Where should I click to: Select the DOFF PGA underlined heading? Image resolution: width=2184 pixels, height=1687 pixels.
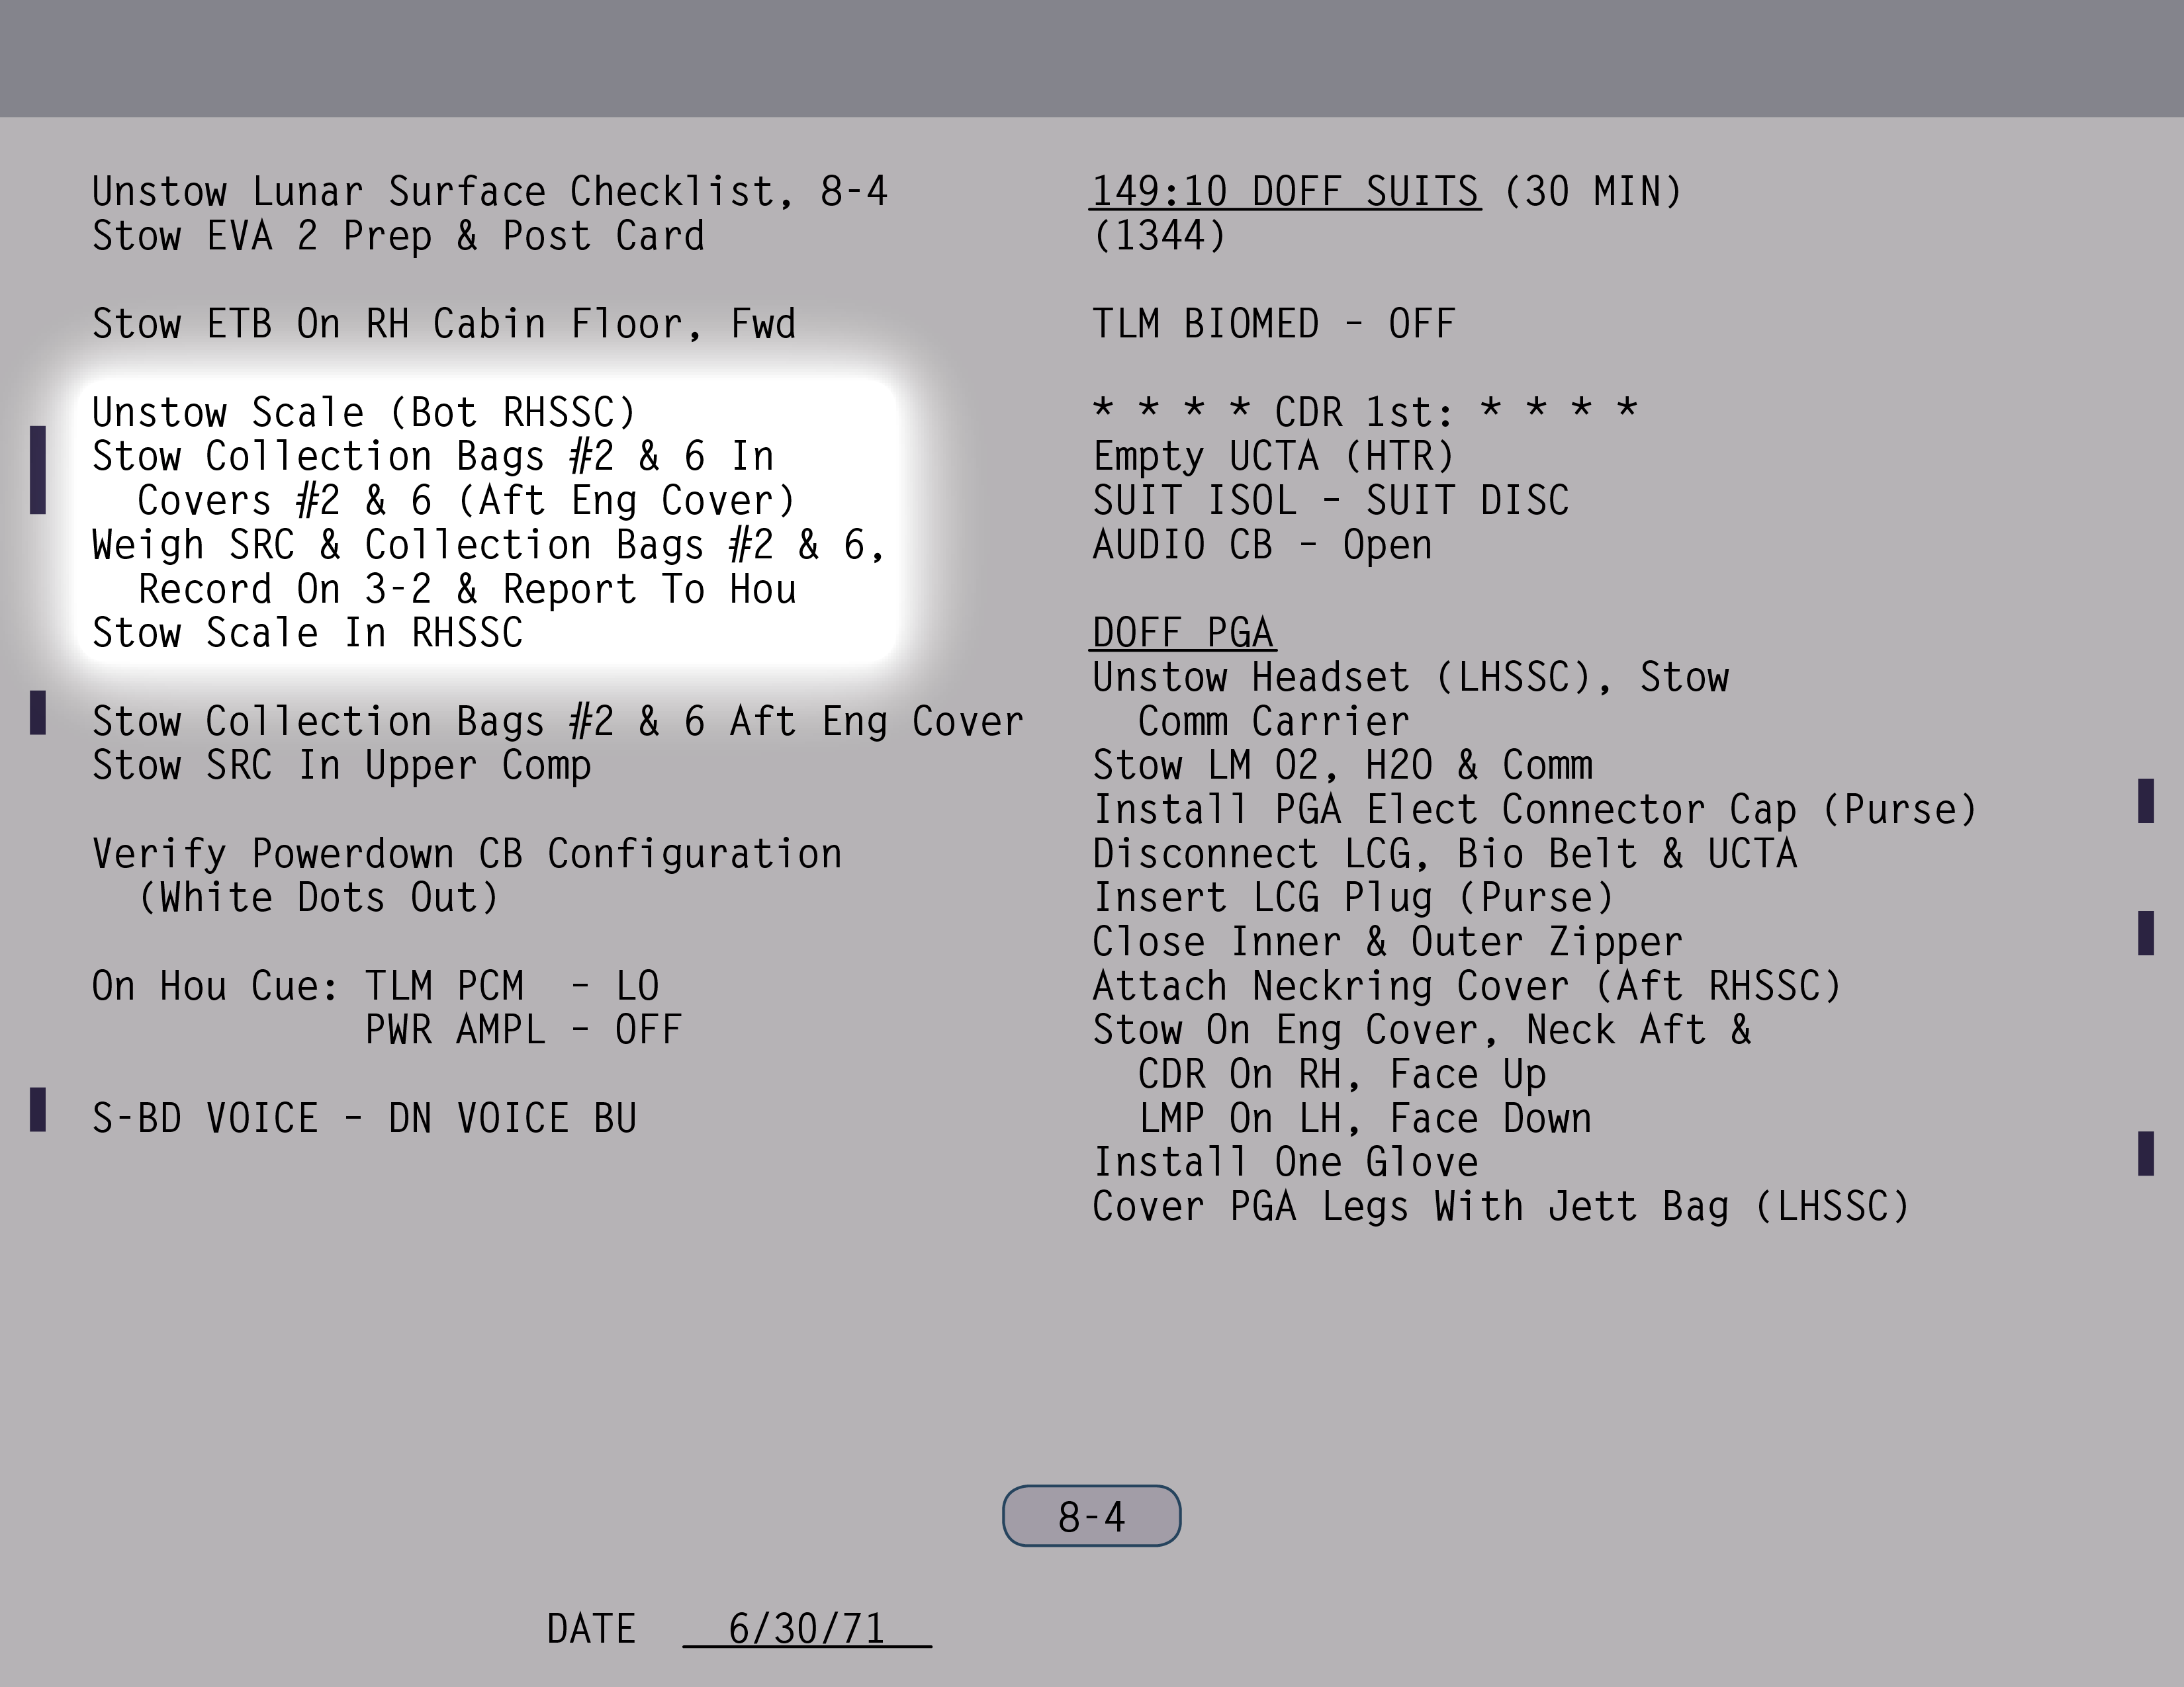(x=1183, y=632)
